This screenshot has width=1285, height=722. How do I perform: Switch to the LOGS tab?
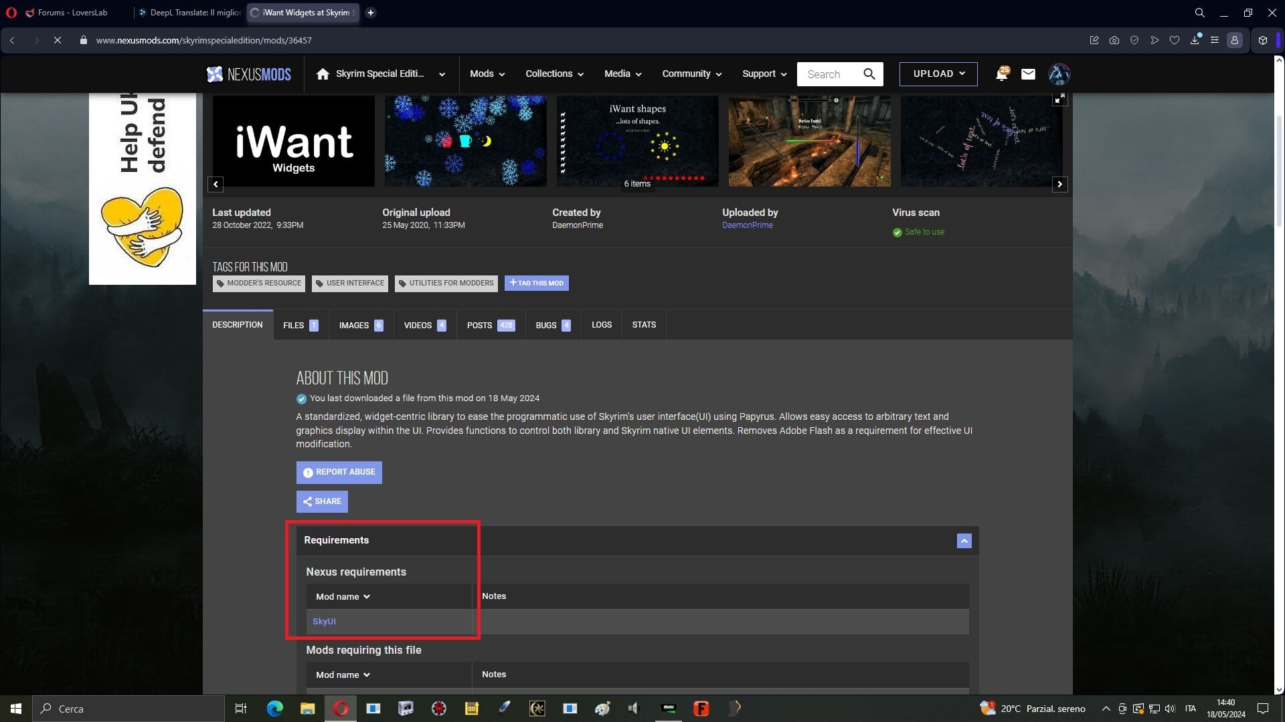click(x=602, y=325)
